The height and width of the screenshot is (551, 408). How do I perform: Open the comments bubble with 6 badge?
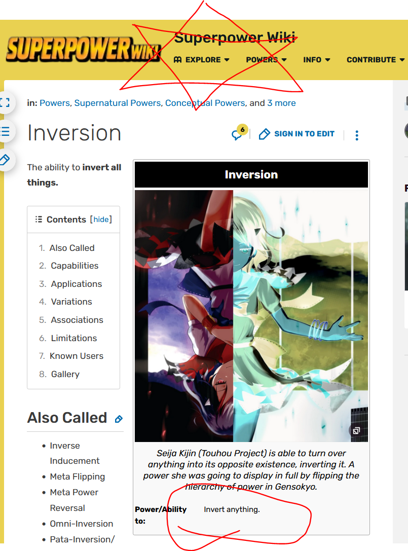(239, 133)
